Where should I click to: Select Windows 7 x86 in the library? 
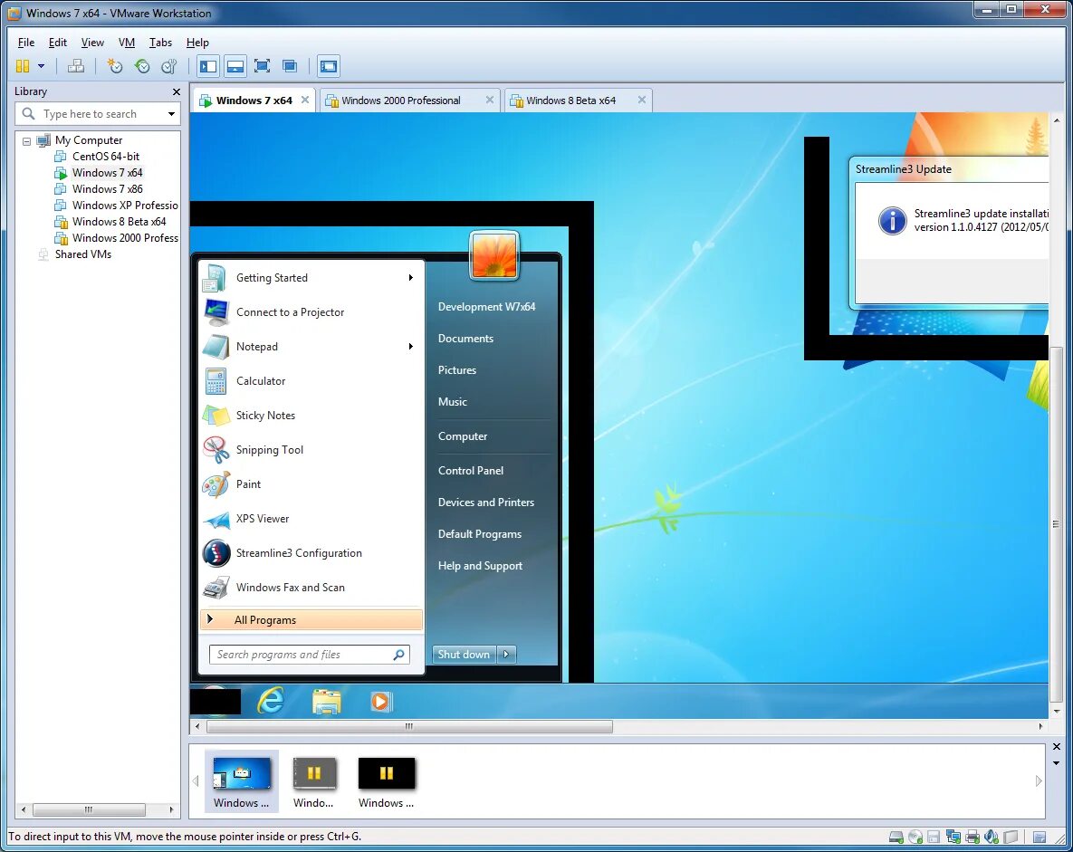108,189
